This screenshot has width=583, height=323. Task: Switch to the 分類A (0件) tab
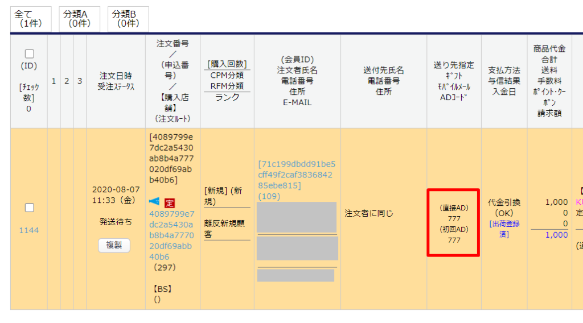coord(79,19)
